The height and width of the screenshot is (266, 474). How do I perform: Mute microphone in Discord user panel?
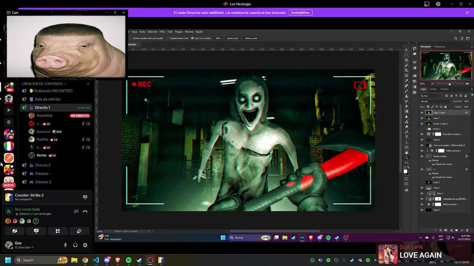[x=65, y=245]
